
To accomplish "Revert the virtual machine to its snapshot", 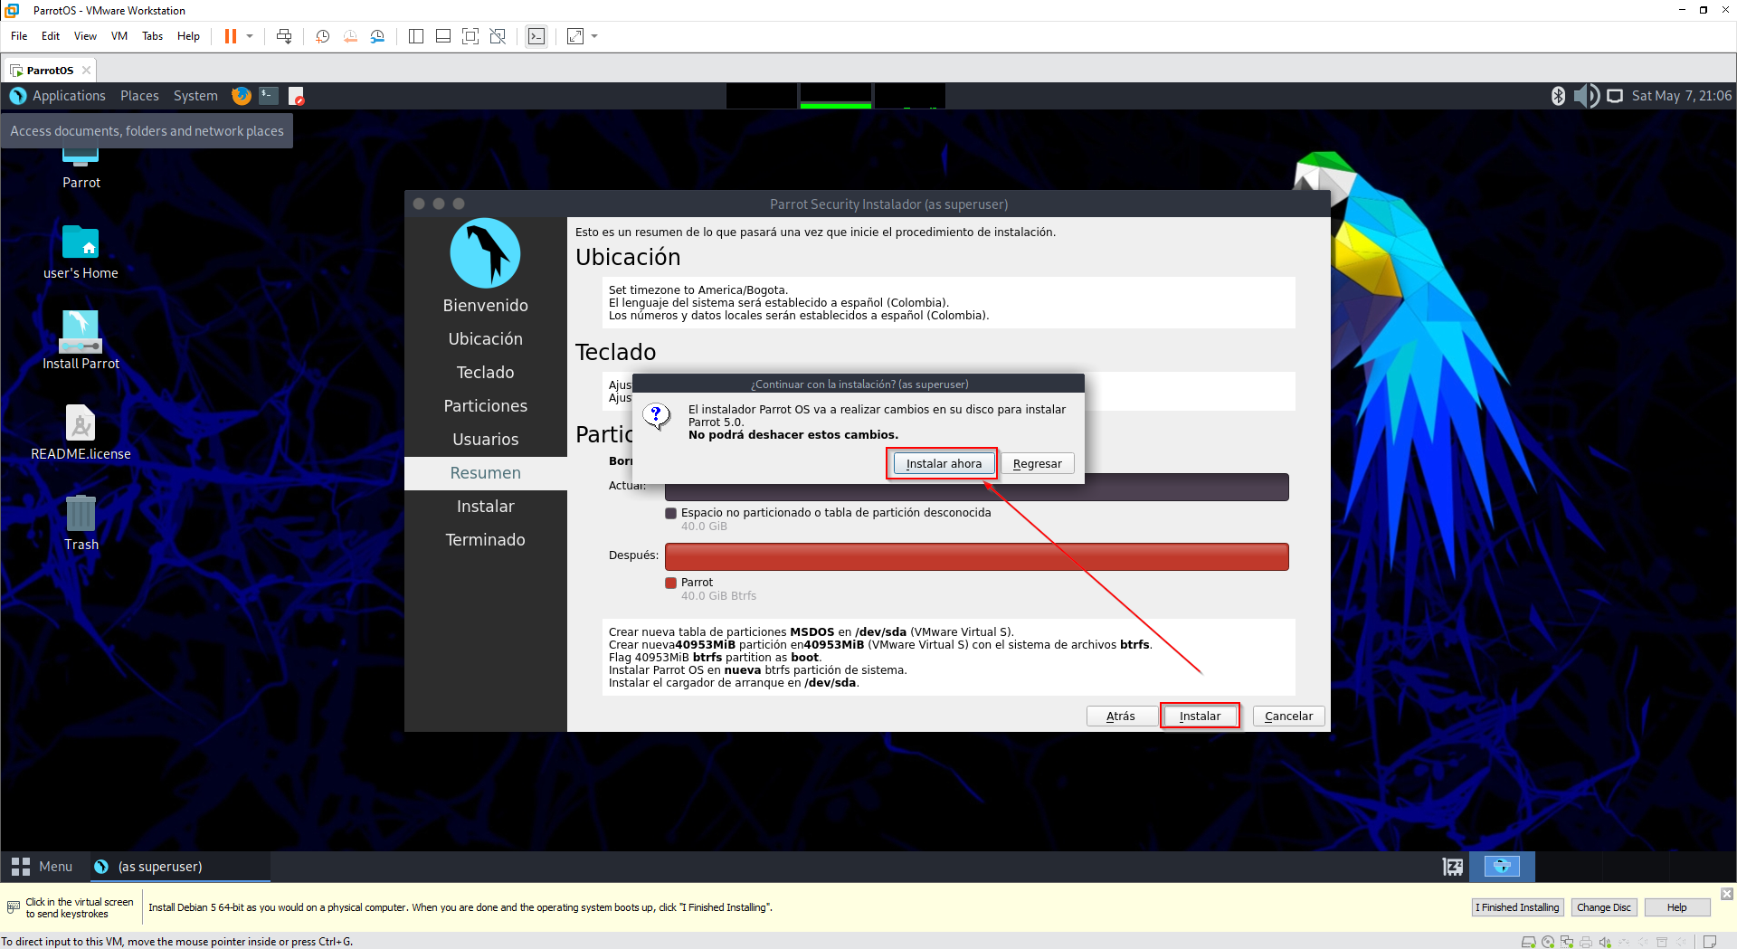I will [350, 36].
